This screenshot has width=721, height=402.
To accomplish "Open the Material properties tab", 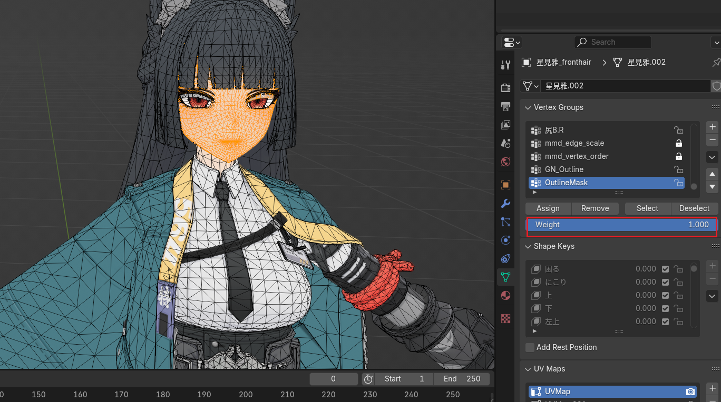I will pos(505,295).
